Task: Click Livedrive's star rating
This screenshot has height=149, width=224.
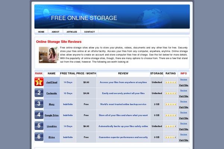Action: tap(171, 126)
